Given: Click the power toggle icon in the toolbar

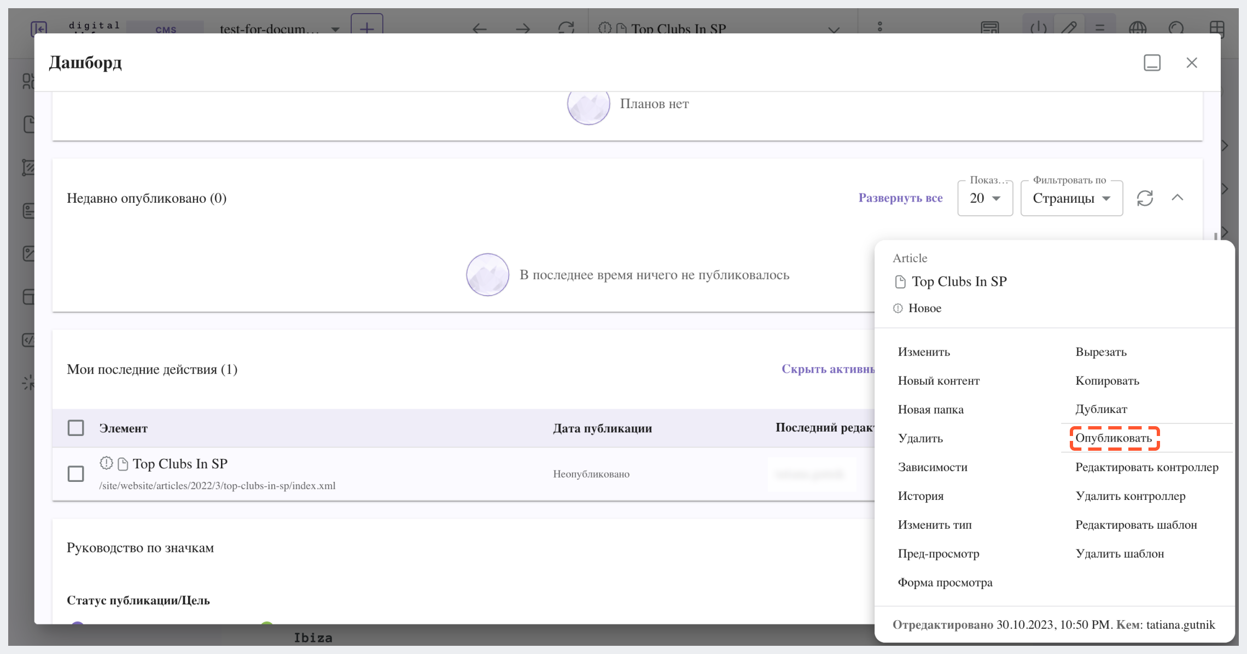Looking at the screenshot, I should point(1038,28).
